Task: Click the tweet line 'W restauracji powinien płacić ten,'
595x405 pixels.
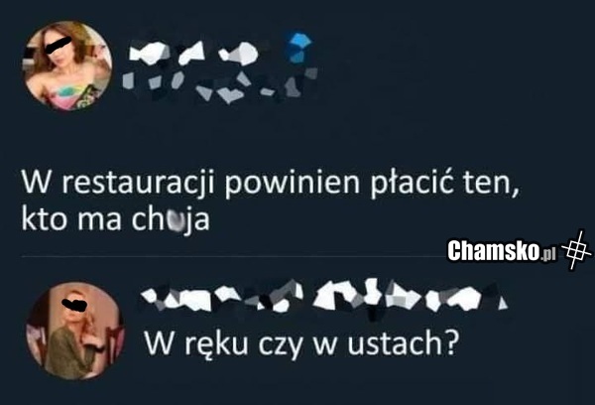Action: (x=270, y=183)
